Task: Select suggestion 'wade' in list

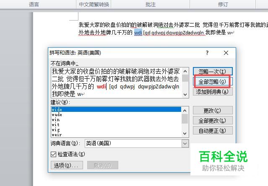Action: tap(57, 114)
